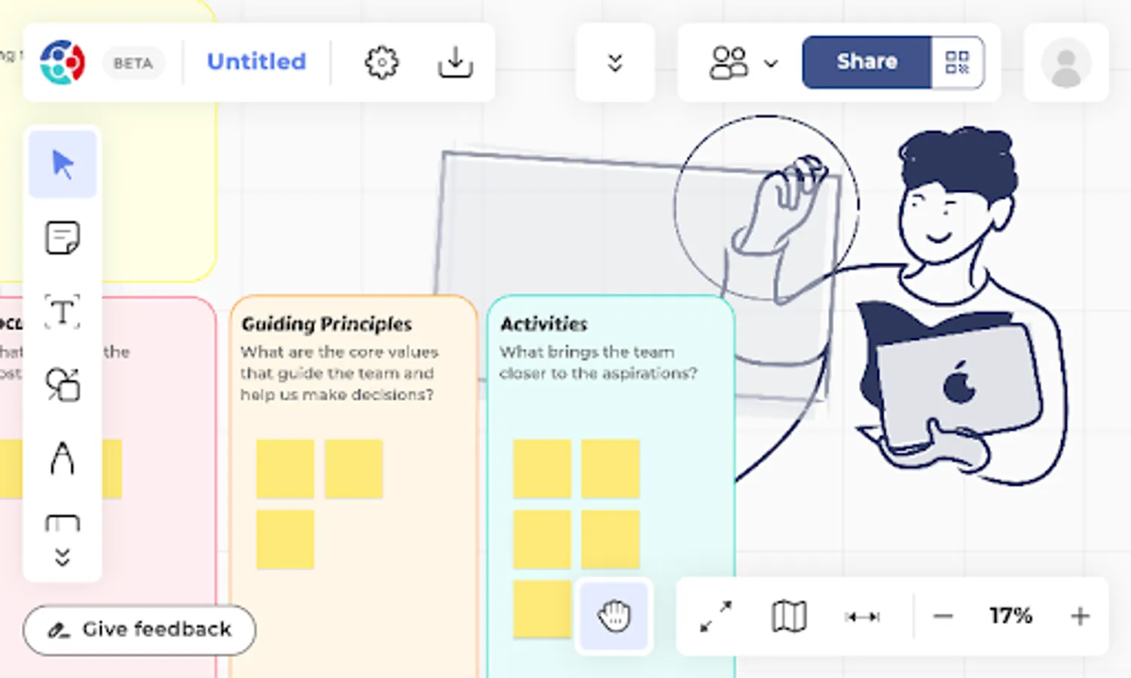Screen dimensions: 1131x678
Task: Open the user profile avatar
Action: tap(1065, 63)
